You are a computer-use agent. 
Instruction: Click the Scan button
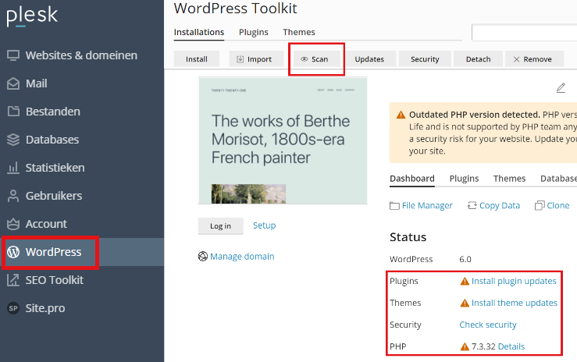(x=317, y=59)
